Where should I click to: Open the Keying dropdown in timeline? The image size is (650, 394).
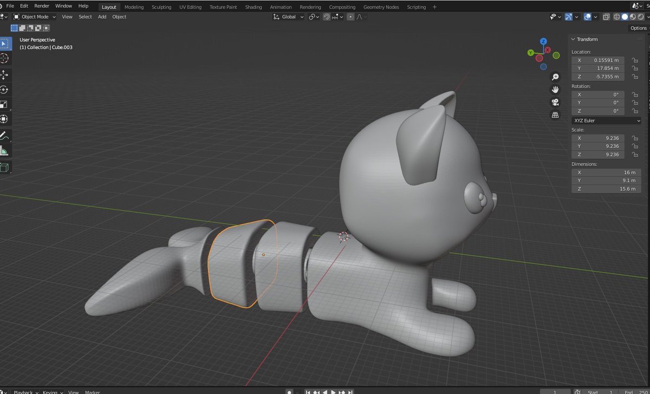pos(53,392)
